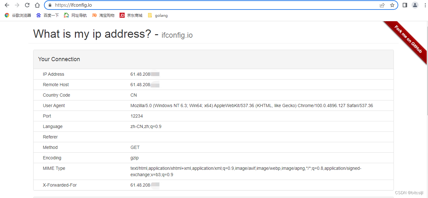Select the MIME Type value text

point(246,171)
